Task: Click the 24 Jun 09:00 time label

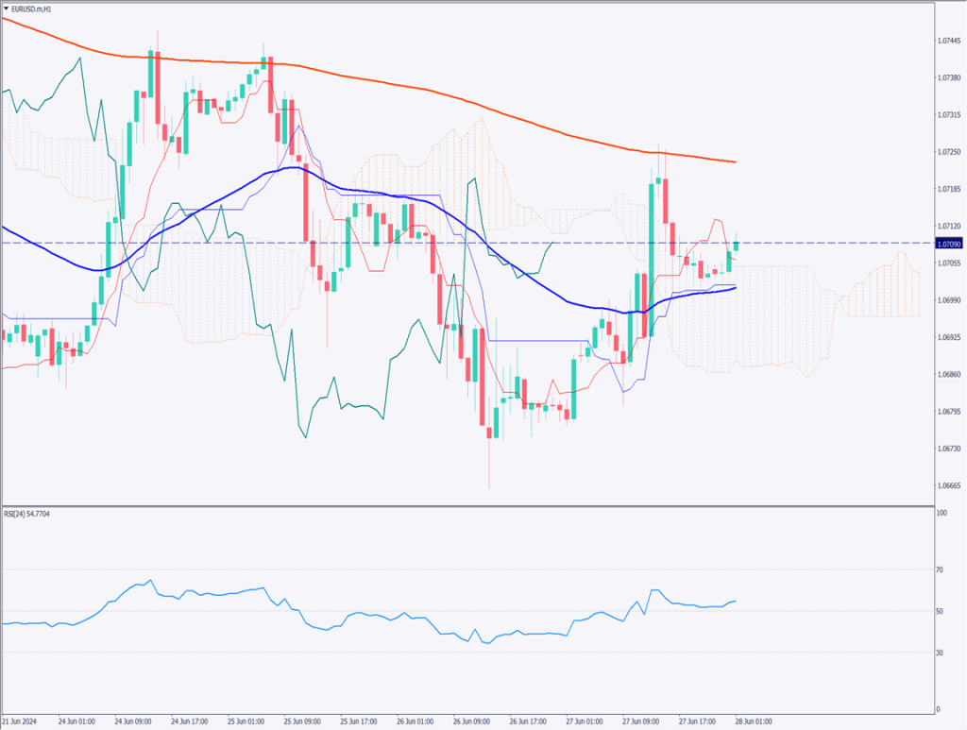Action: 133,721
